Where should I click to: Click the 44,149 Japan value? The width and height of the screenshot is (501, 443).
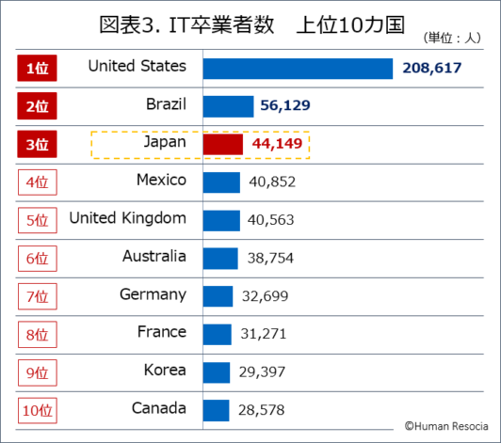click(277, 144)
